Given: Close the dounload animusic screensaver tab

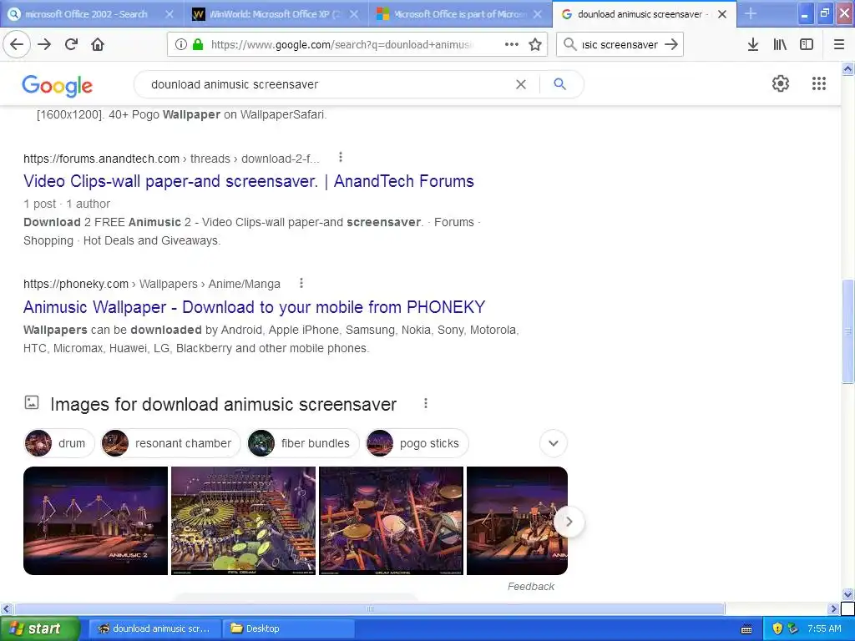Looking at the screenshot, I should pos(722,14).
